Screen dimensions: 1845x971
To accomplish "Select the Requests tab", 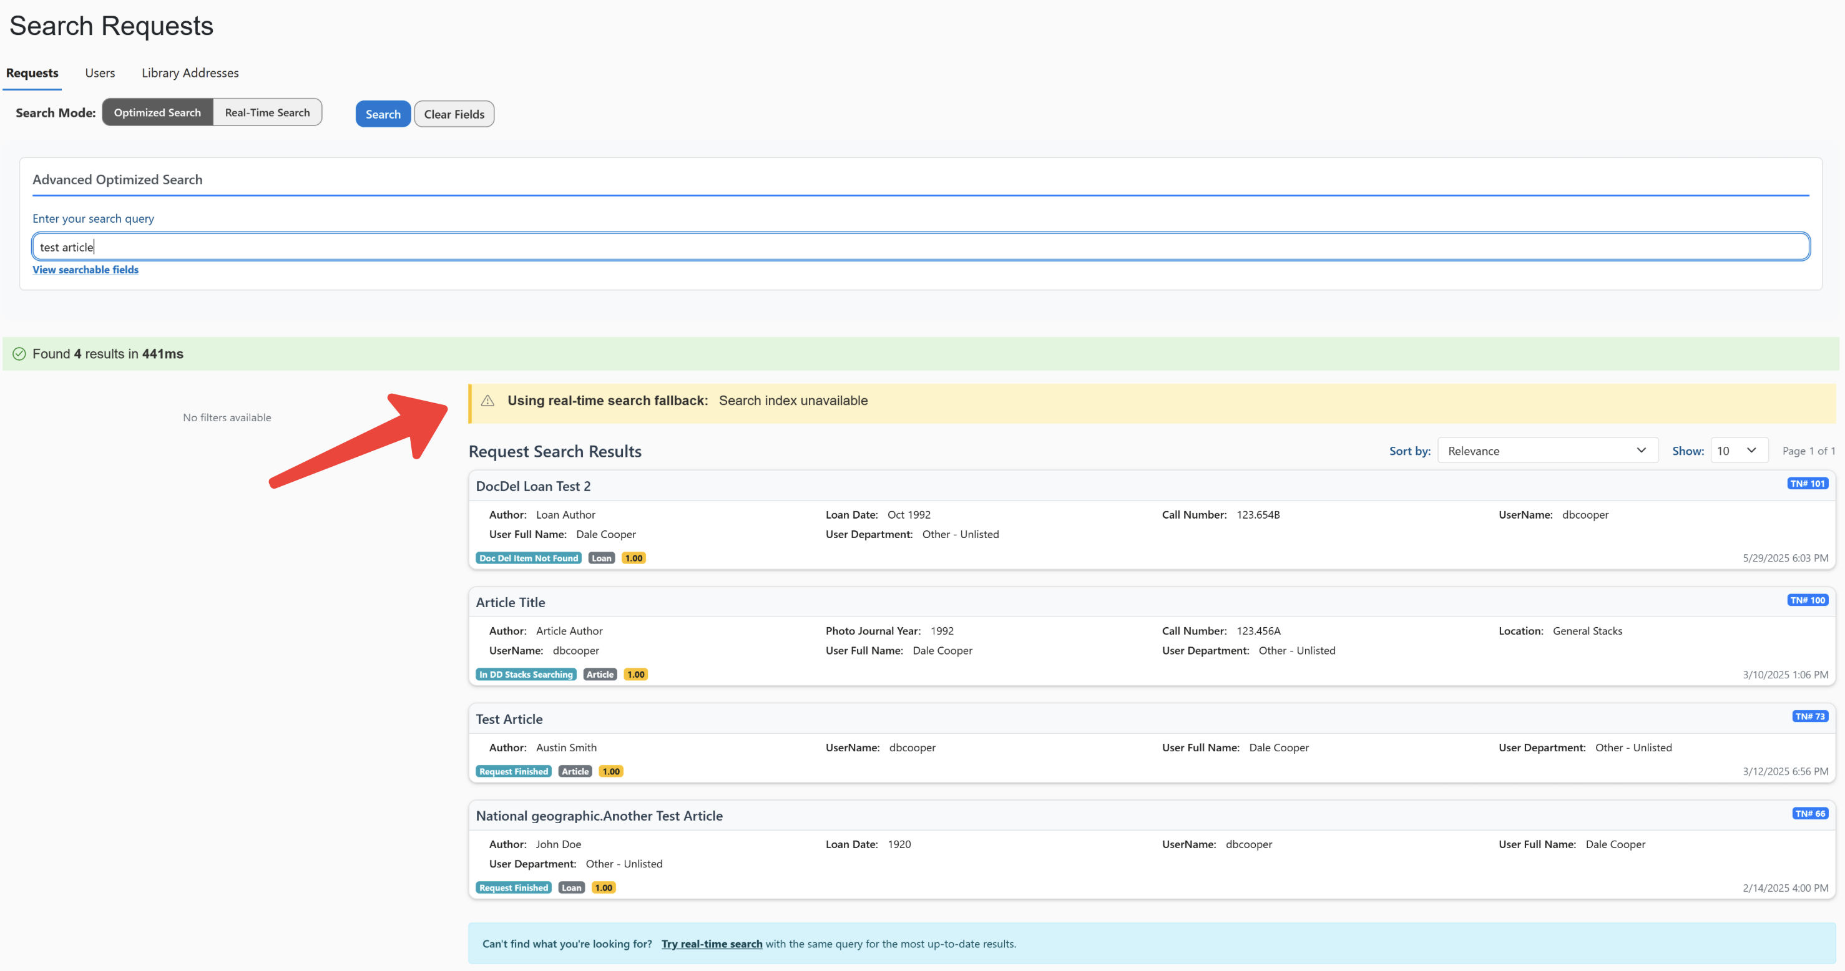I will 32,73.
